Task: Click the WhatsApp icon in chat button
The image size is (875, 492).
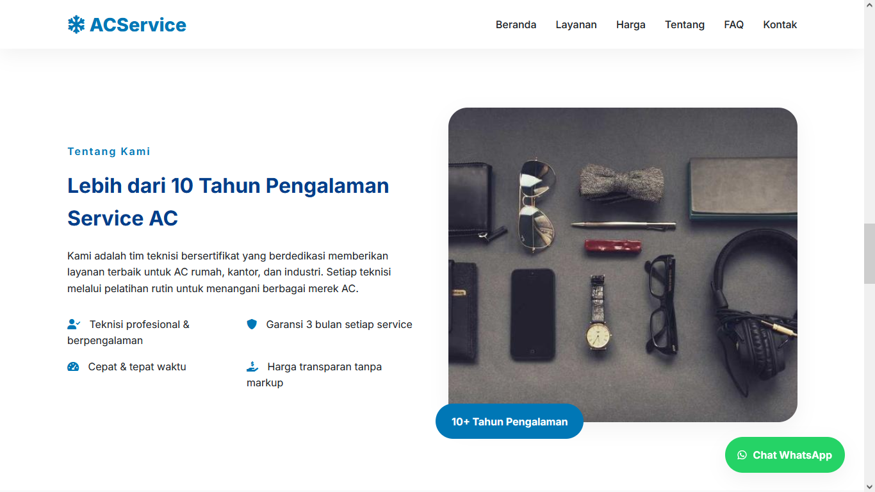Action: 742,455
